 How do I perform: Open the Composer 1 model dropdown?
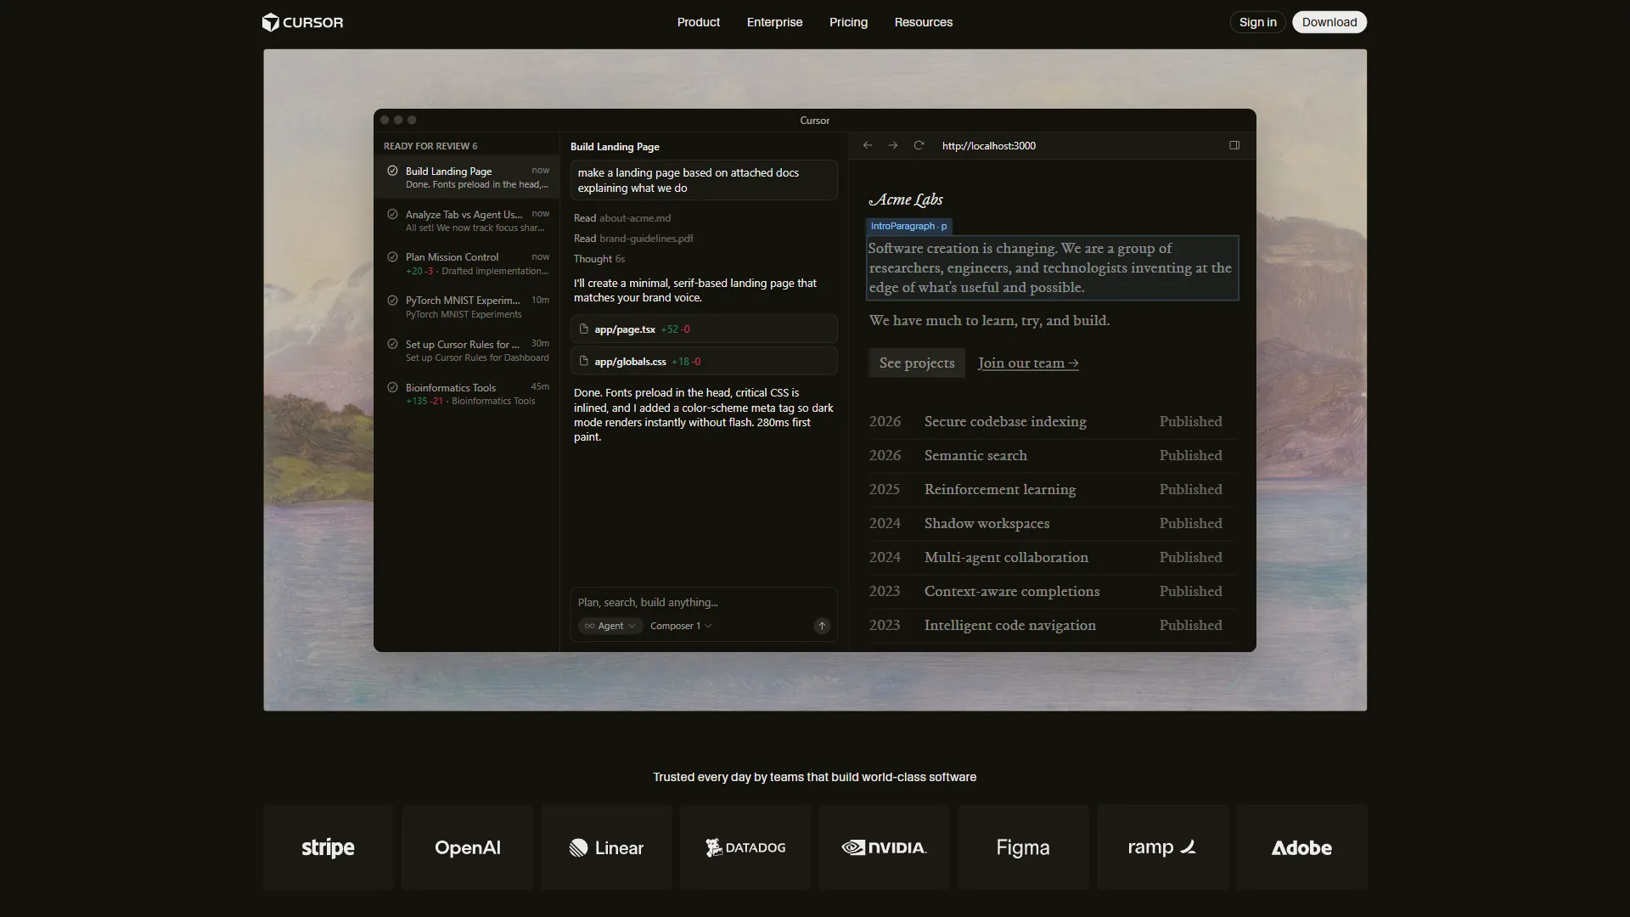pos(681,626)
